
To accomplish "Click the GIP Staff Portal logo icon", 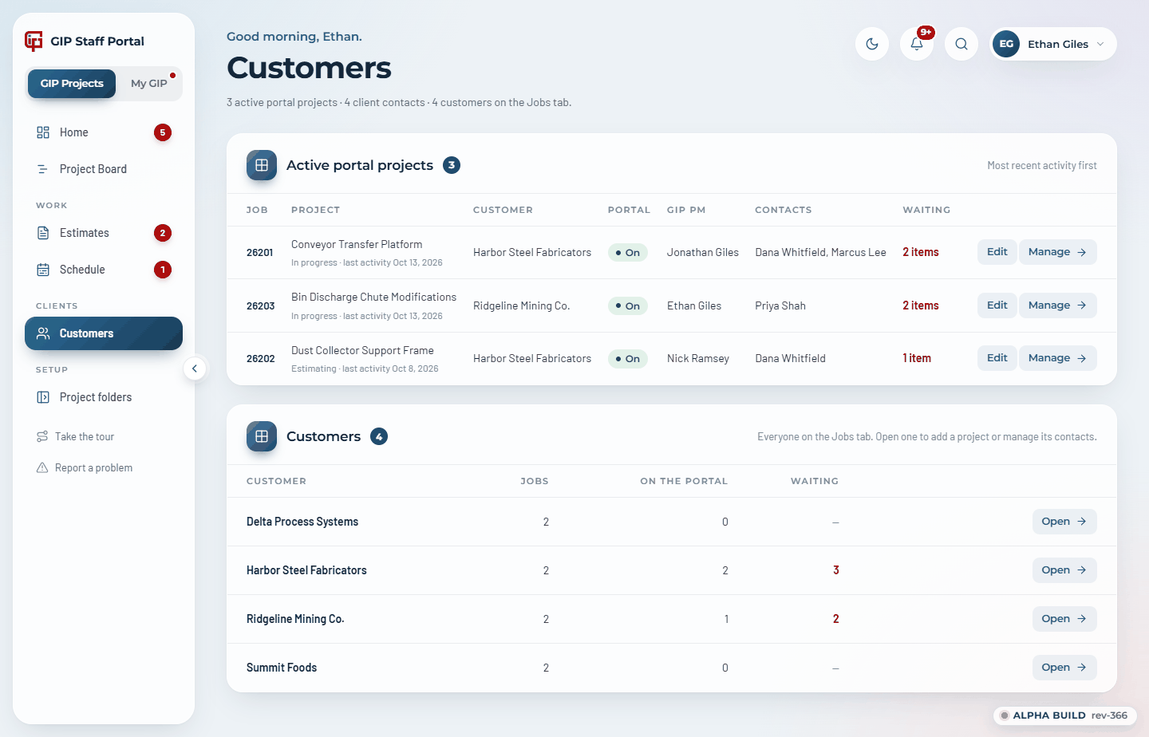I will pos(34,41).
